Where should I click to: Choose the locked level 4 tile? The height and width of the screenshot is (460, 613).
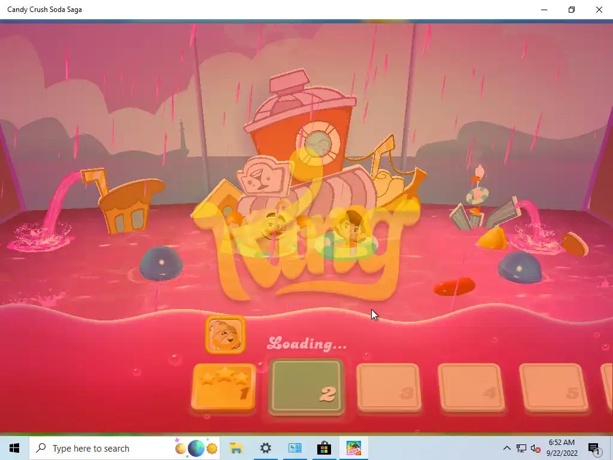(471, 388)
